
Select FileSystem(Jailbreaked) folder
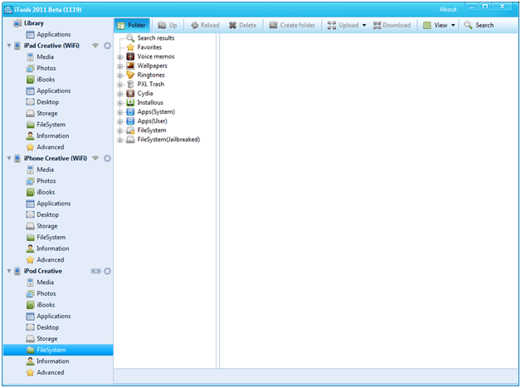[168, 140]
